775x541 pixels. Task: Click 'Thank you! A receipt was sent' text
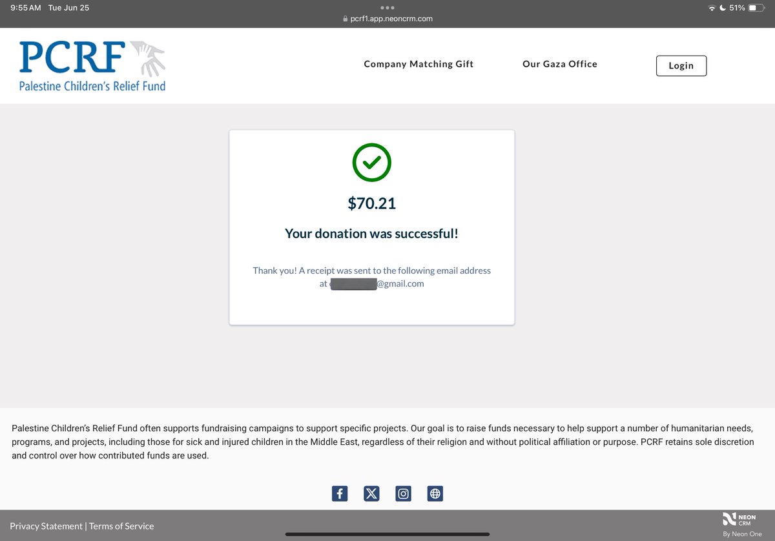click(x=372, y=270)
